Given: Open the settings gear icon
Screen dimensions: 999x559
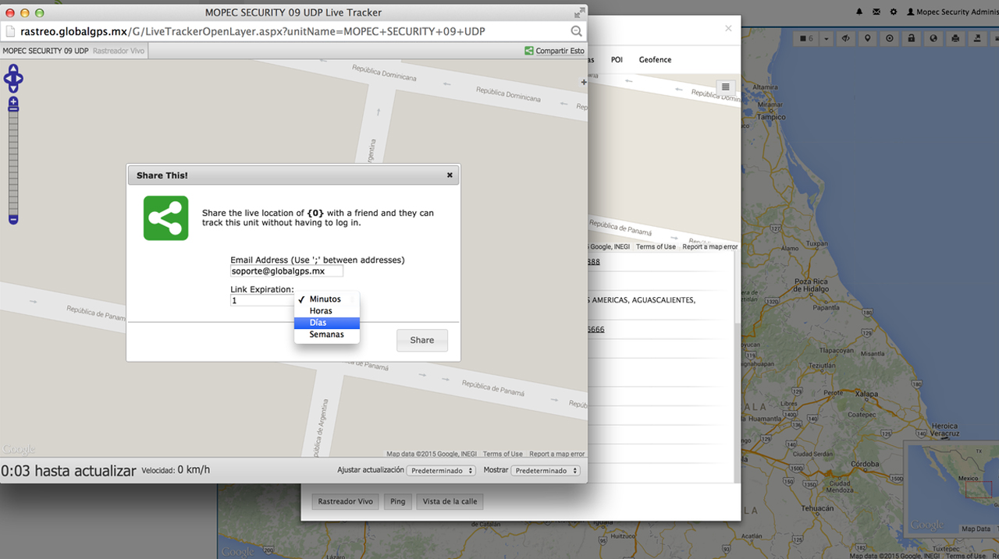Looking at the screenshot, I should 894,12.
